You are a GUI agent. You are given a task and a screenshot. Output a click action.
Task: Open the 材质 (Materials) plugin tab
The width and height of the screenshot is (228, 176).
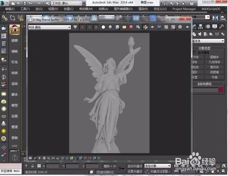coord(15,73)
